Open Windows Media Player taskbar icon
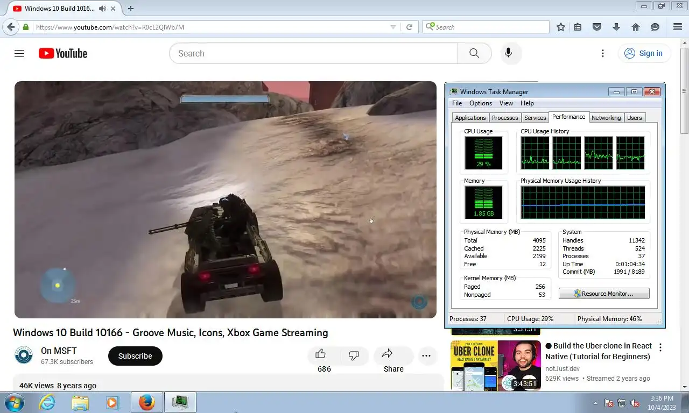The height and width of the screenshot is (413, 689). pyautogui.click(x=113, y=402)
